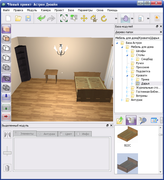164x180 pixels.
Task: Open the view mode dropdown arrow
Action: tap(158, 120)
